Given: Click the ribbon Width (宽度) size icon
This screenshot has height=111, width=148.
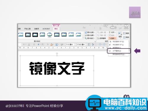Looking at the screenshot, I should (x=124, y=37).
